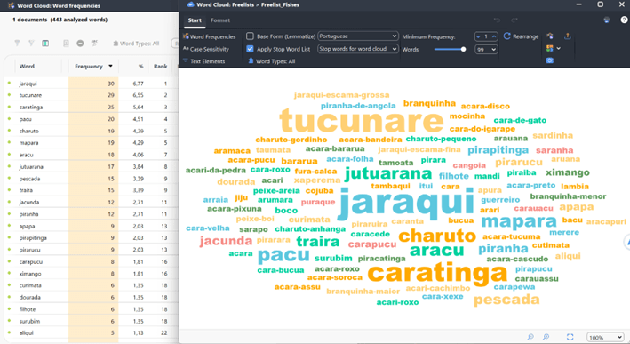The height and width of the screenshot is (344, 630).
Task: Decrease the Minimum Frequency stepper
Action: 478,36
